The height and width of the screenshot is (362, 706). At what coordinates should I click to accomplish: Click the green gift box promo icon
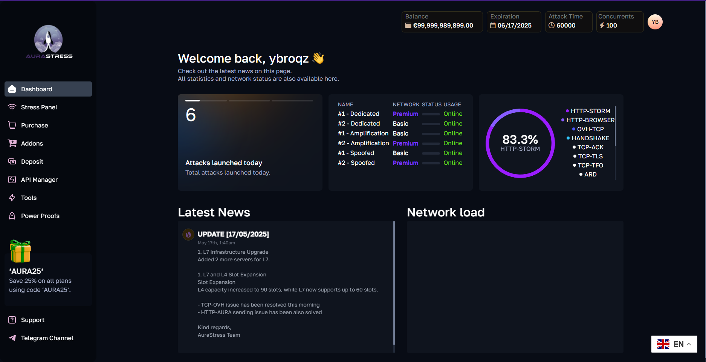[20, 251]
